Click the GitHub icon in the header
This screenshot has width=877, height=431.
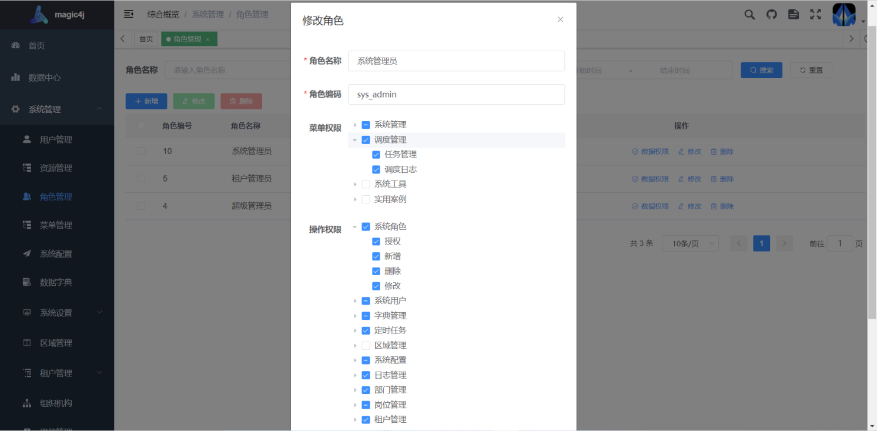[x=771, y=14]
